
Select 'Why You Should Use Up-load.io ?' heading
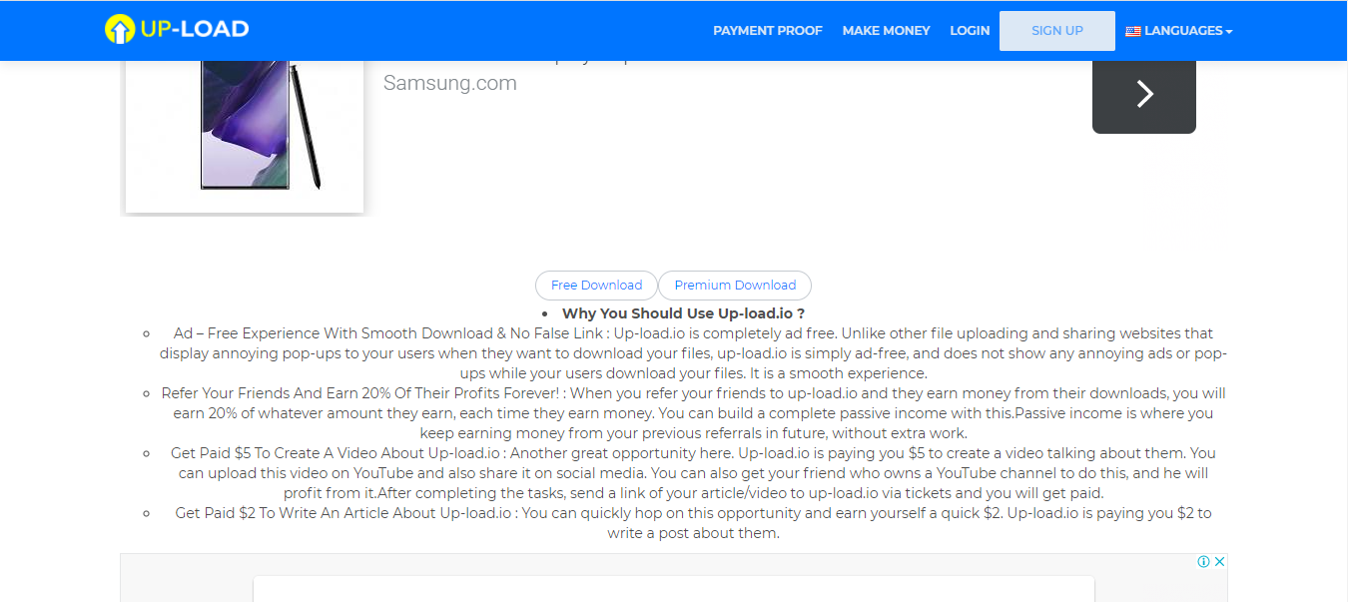(x=683, y=313)
